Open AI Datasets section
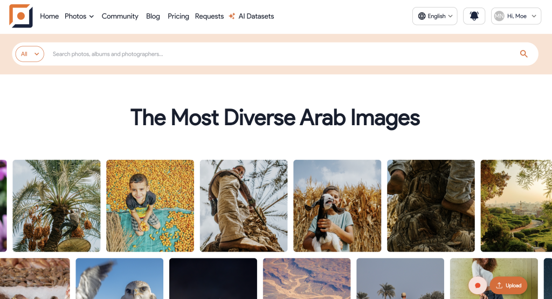The image size is (552, 299). click(256, 16)
